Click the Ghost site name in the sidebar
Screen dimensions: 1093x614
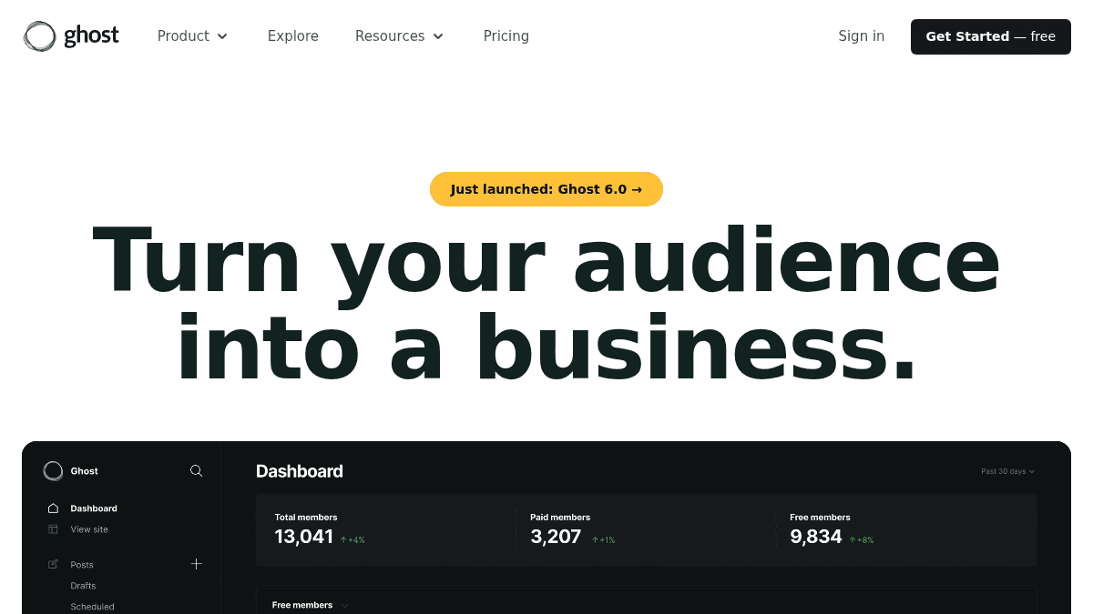84,471
